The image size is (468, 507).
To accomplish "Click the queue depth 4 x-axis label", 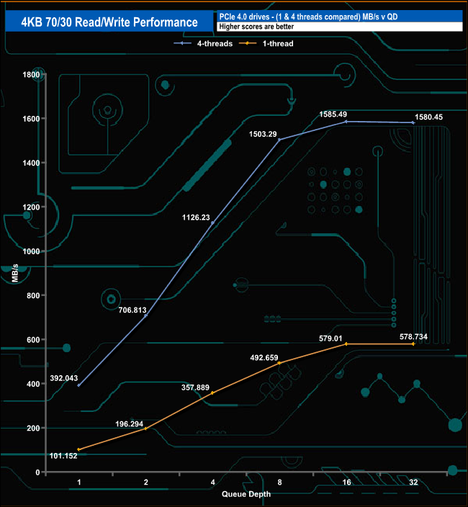I will click(212, 483).
